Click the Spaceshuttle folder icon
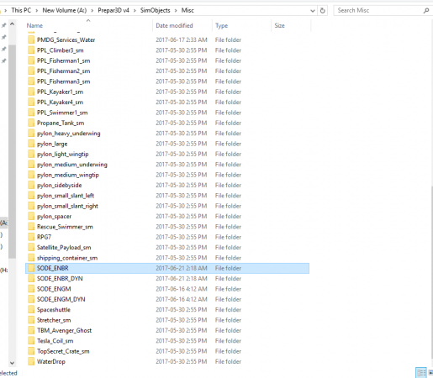Screen dimensions: 433x378 click(x=31, y=309)
